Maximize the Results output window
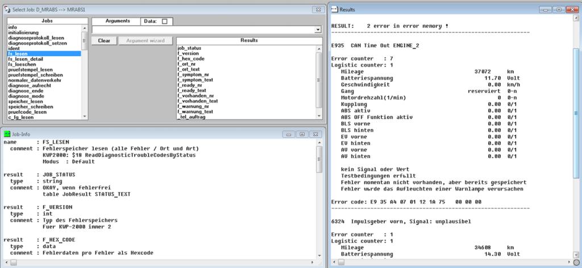 [x=559, y=10]
